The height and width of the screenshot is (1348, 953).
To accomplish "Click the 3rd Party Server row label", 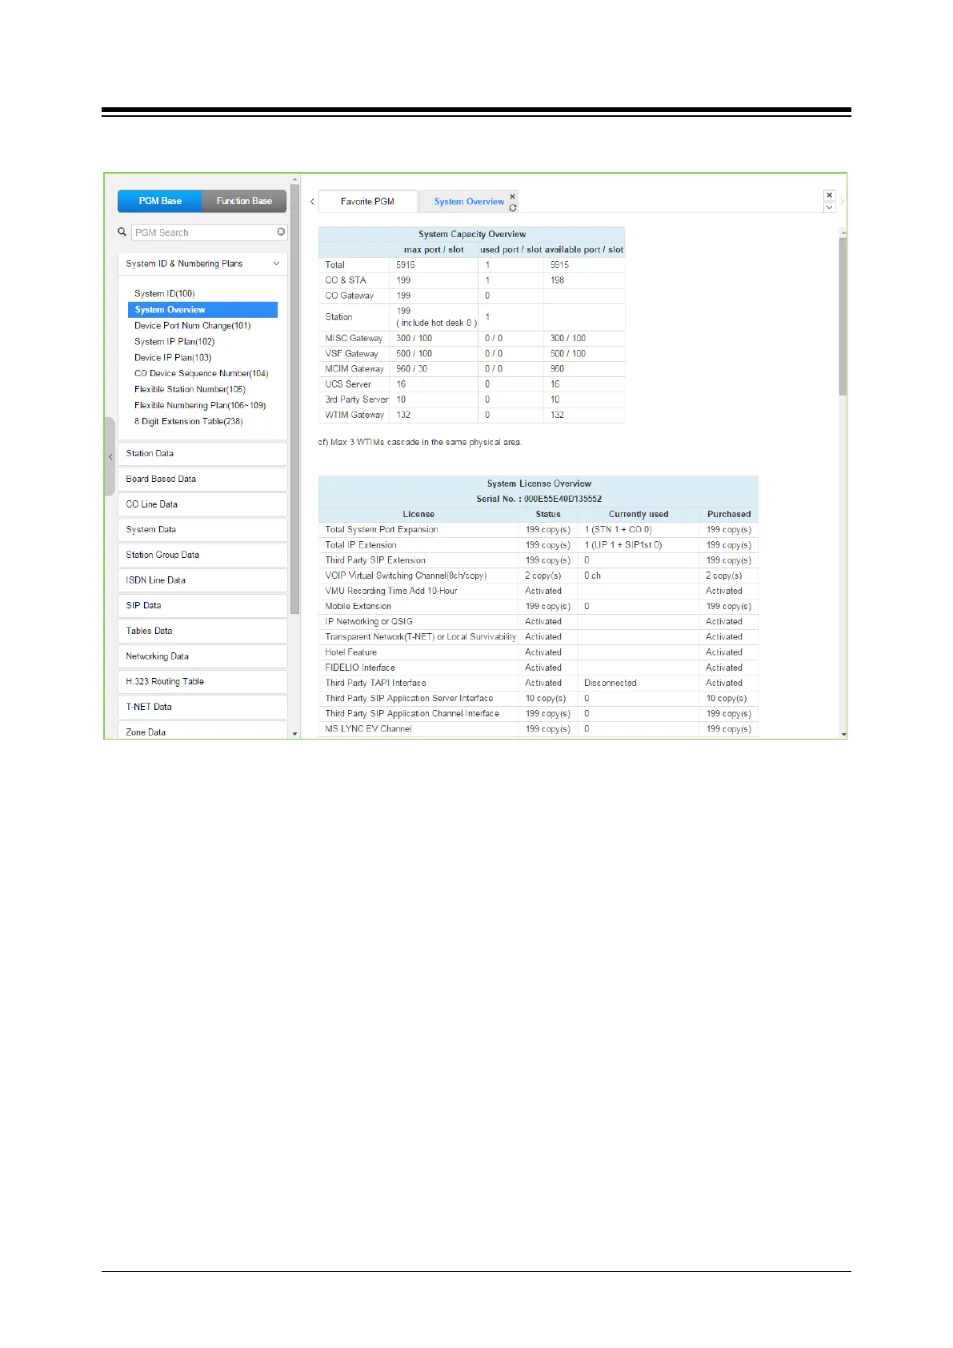I will click(356, 399).
